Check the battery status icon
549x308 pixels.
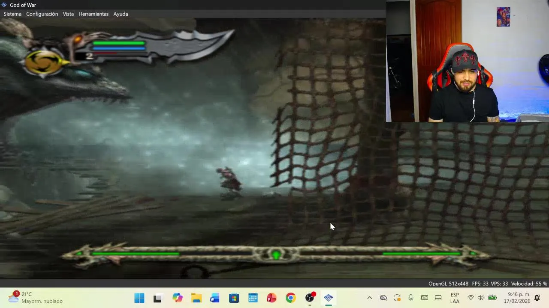[492, 298]
